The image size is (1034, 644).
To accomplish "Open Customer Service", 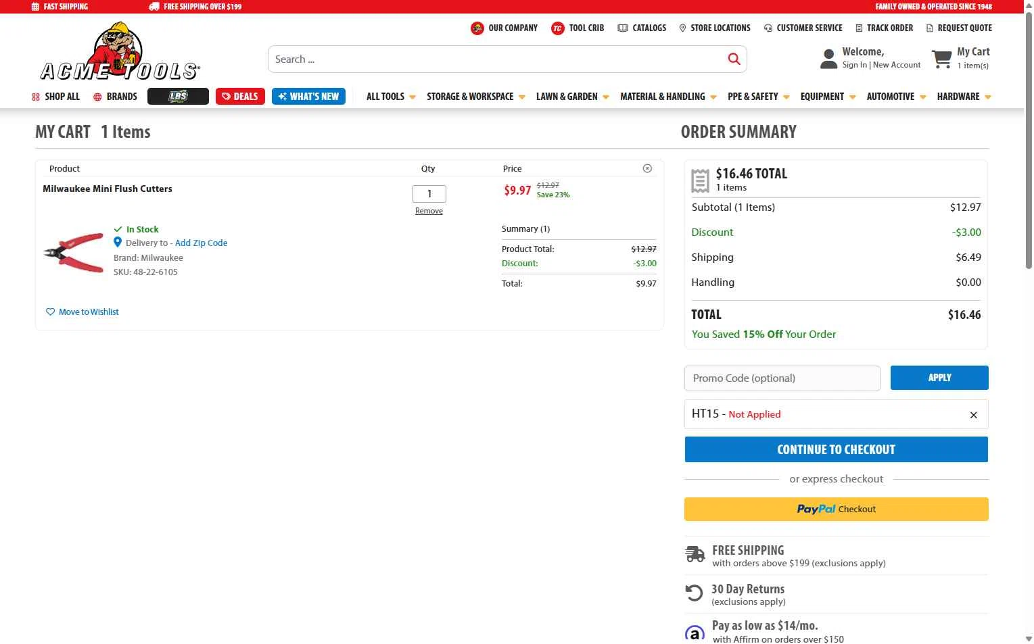I will (x=809, y=28).
